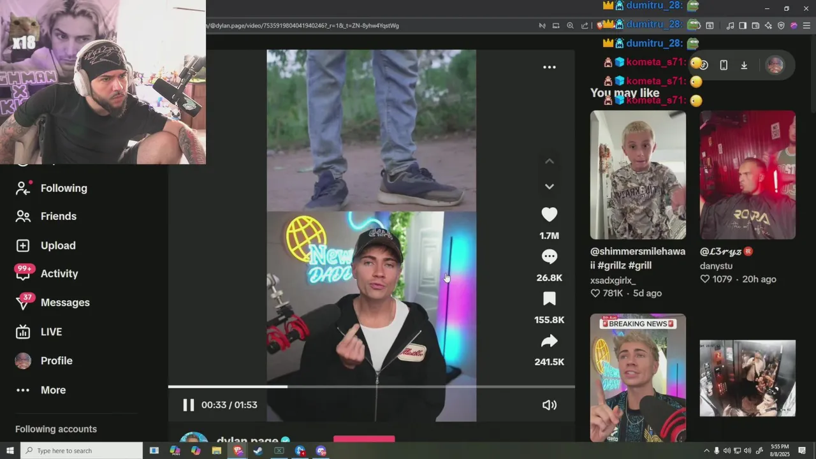Click the Following accounts heading
Screen dimensions: 816x459
(x=56, y=429)
